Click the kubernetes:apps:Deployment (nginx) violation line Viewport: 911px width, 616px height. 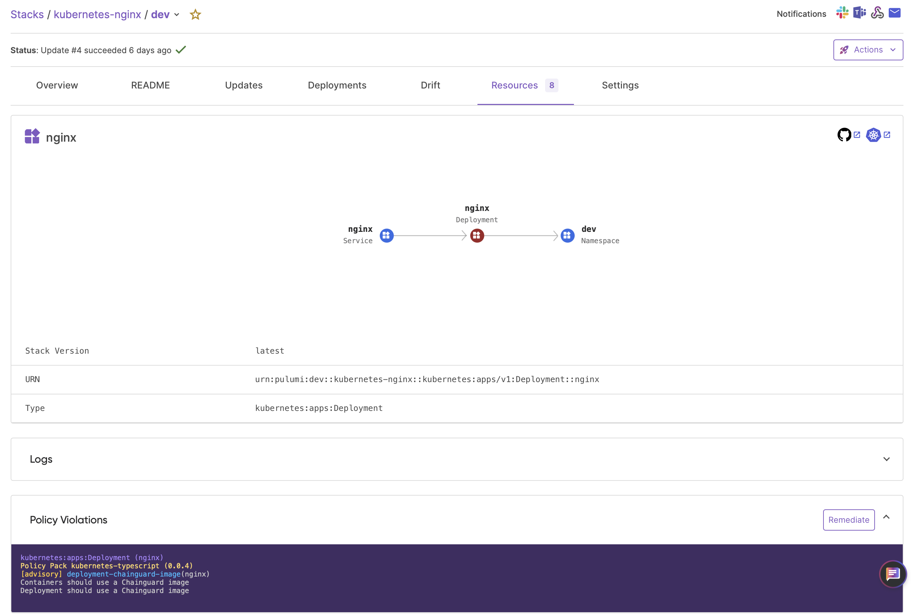point(92,557)
